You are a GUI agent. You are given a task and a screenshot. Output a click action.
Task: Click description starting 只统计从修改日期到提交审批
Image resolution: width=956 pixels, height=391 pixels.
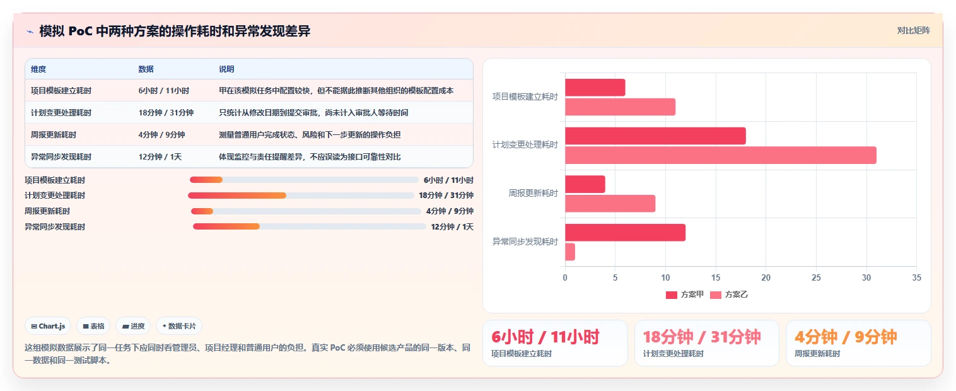(x=313, y=113)
